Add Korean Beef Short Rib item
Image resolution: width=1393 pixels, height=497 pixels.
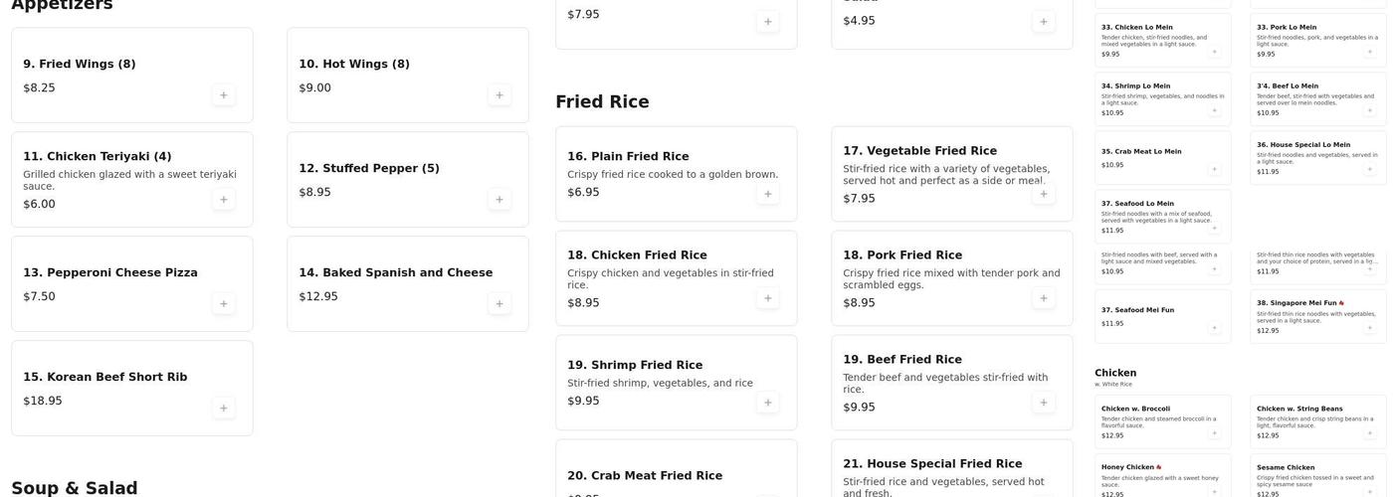coord(223,409)
